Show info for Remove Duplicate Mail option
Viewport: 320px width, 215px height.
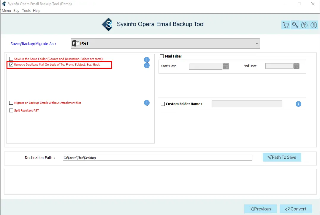pyautogui.click(x=147, y=66)
